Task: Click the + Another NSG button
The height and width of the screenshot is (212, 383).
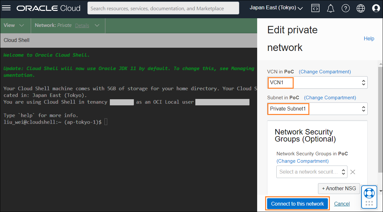Action: (339, 188)
